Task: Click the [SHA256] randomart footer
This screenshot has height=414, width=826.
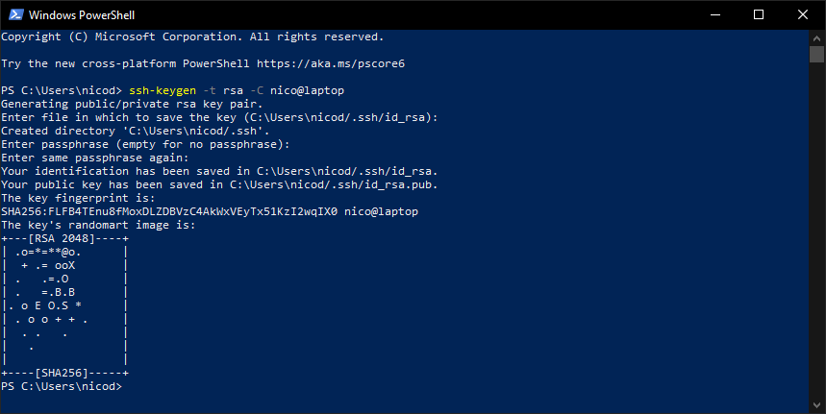Action: coord(64,373)
